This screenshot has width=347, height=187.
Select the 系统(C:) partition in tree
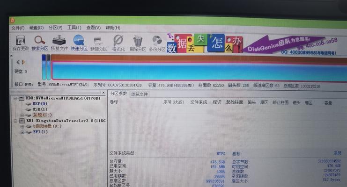(x=42, y=115)
